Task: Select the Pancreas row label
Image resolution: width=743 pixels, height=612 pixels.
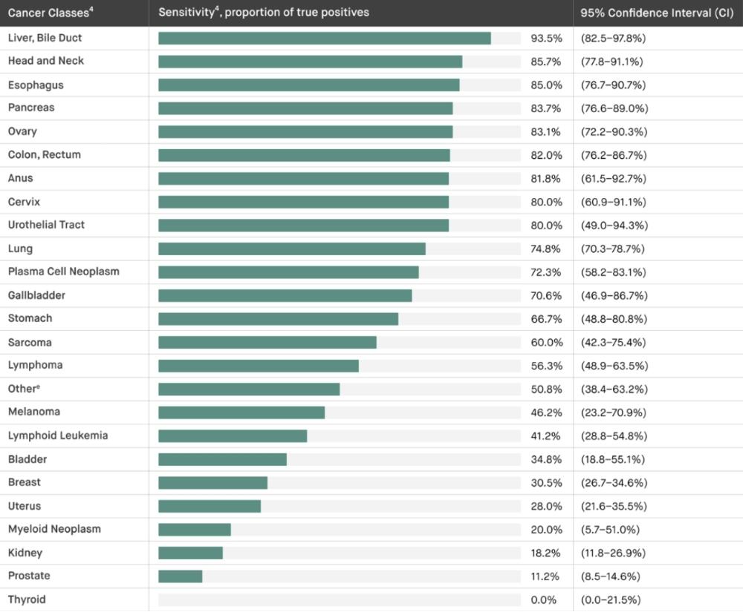Action: tap(31, 108)
